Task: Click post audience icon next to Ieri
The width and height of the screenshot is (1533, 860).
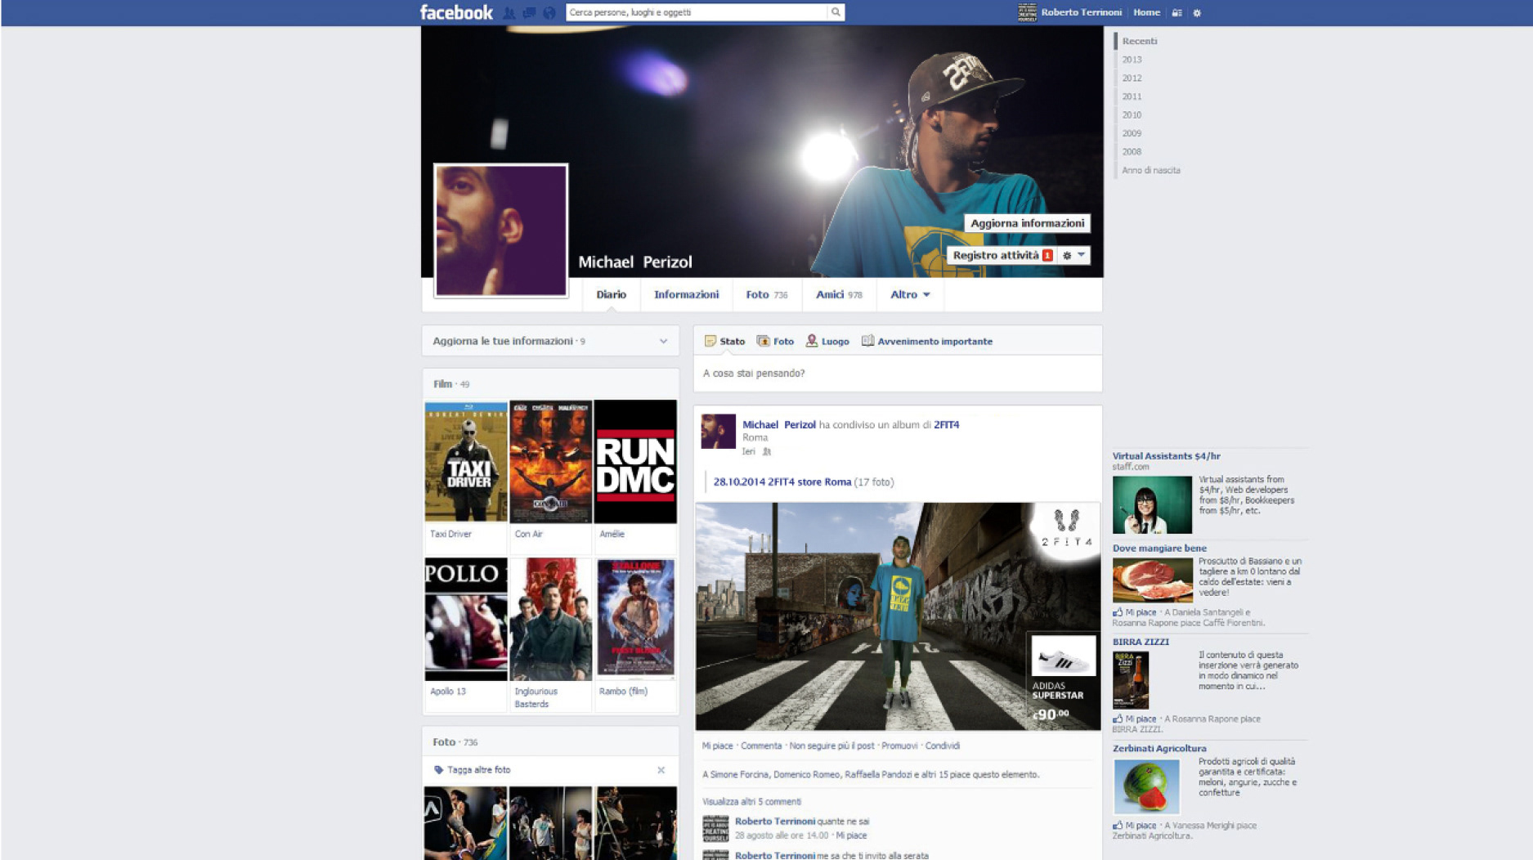Action: [x=767, y=451]
